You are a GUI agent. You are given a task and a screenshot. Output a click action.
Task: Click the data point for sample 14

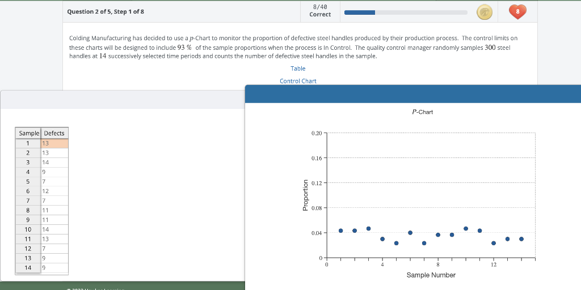[521, 239]
